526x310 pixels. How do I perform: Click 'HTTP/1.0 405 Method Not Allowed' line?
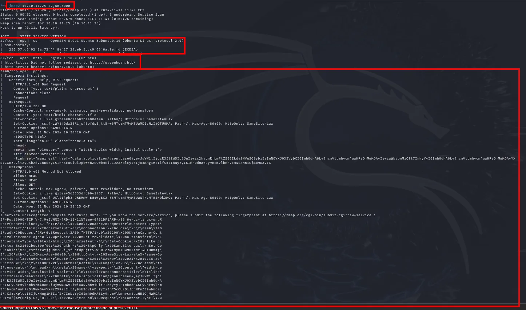pos(47,172)
